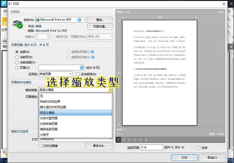Select 当前视图(V) radio button
Image resolution: width=234 pixels, height=163 pixels.
click(17, 62)
